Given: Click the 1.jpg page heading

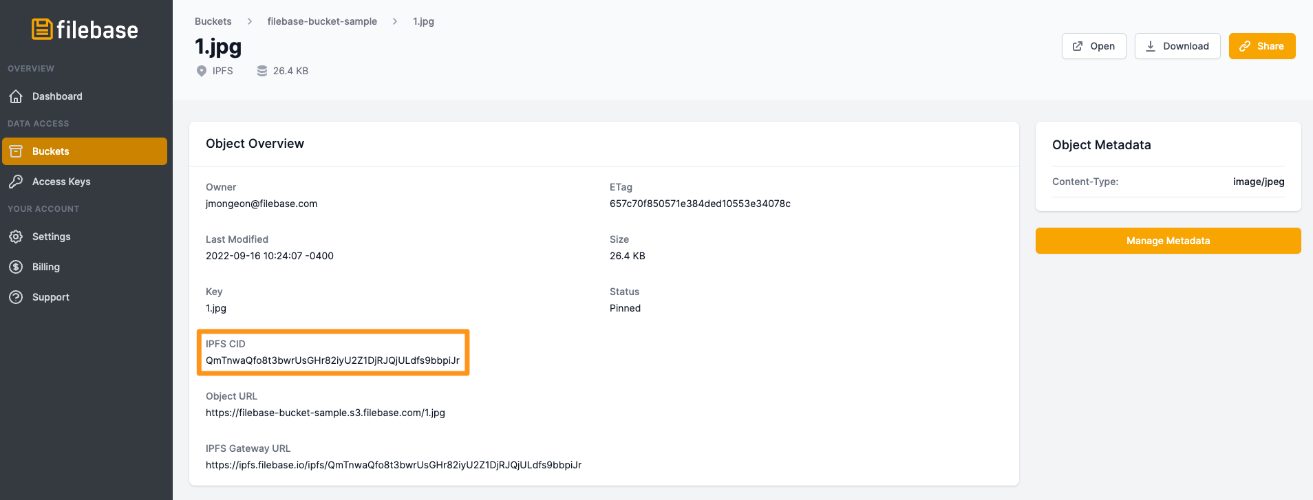Looking at the screenshot, I should pyautogui.click(x=218, y=47).
